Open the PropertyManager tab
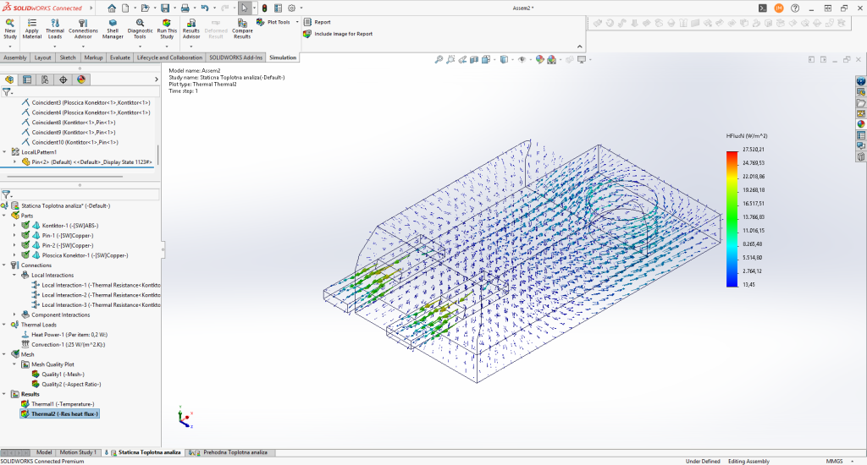Screen dimensions: 867x465 pos(27,79)
